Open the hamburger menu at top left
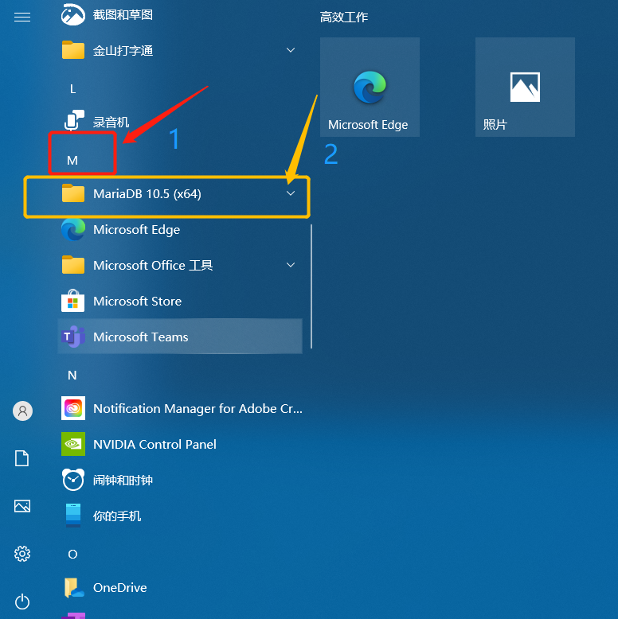This screenshot has width=618, height=619. (x=22, y=17)
